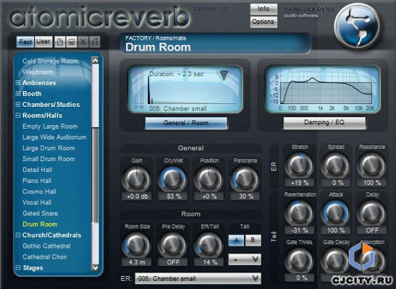This screenshot has height=289, width=396.
Task: Open the Damping / EQ tab
Action: [x=324, y=123]
